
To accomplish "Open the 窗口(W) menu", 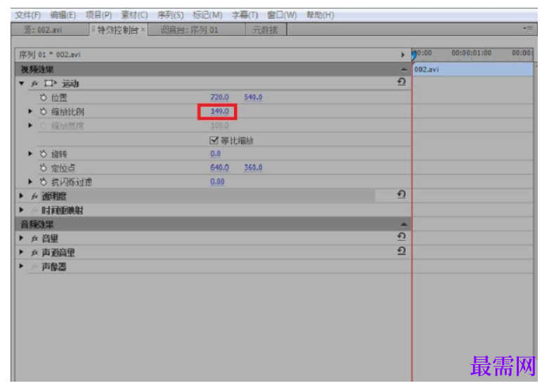I will click(x=282, y=15).
